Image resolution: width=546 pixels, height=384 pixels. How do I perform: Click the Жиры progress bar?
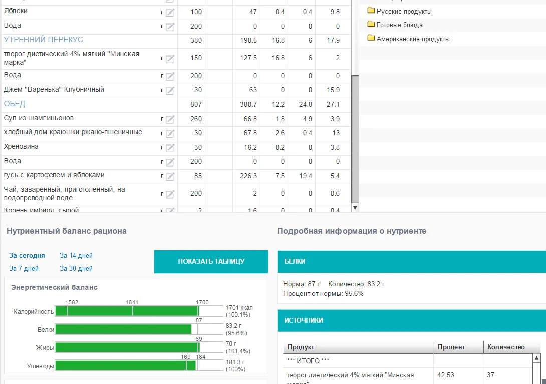(139, 347)
